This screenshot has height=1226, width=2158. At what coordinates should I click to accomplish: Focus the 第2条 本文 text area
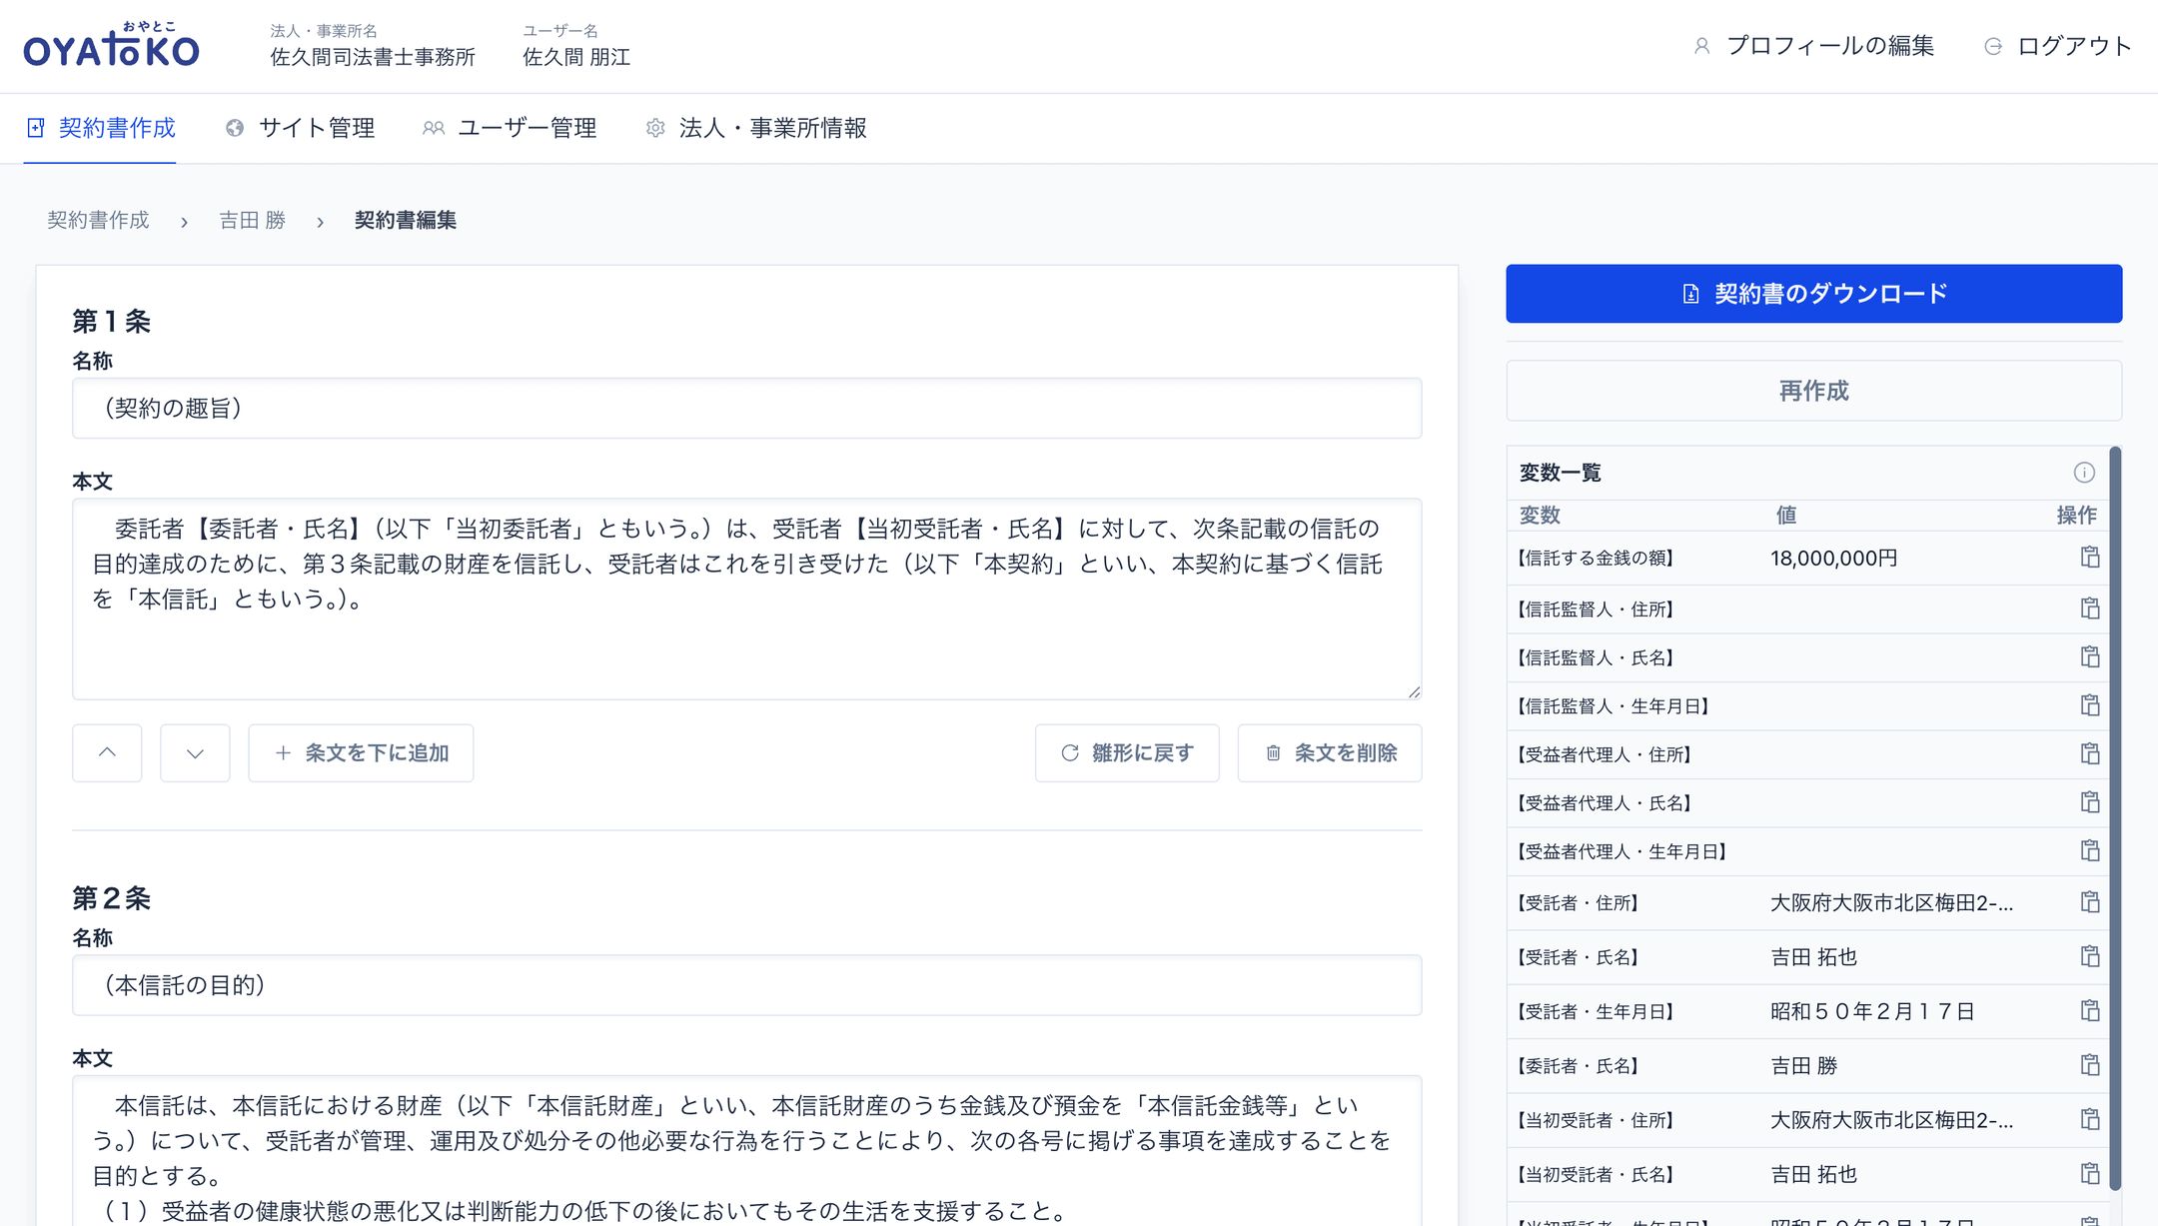click(746, 1151)
